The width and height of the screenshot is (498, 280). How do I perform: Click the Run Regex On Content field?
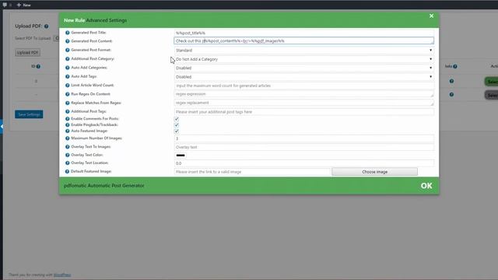pyautogui.click(x=304, y=94)
